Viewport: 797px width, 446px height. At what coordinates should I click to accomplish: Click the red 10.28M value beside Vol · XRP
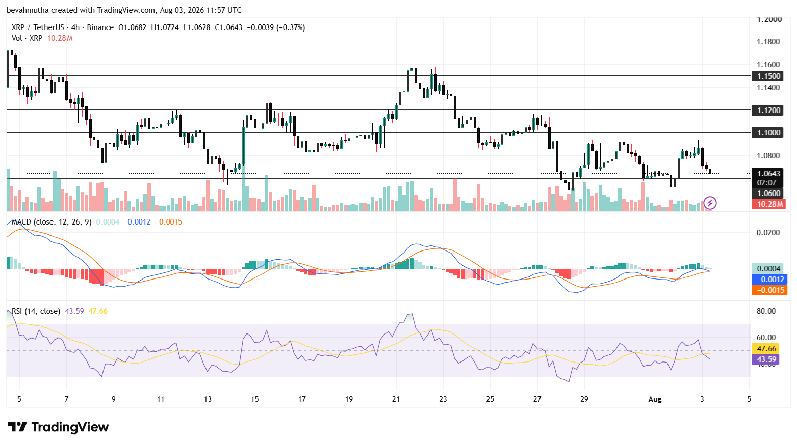pyautogui.click(x=60, y=38)
